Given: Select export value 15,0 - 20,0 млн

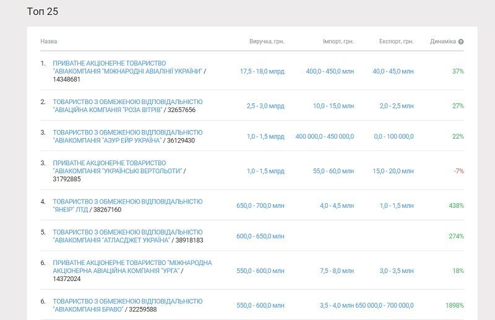Looking at the screenshot, I should tap(393, 171).
